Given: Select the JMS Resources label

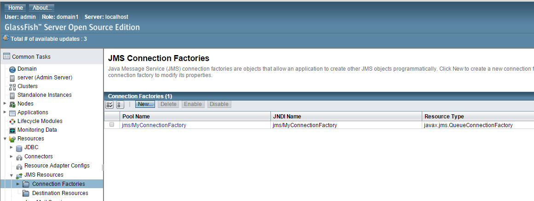Looking at the screenshot, I should coord(44,175).
